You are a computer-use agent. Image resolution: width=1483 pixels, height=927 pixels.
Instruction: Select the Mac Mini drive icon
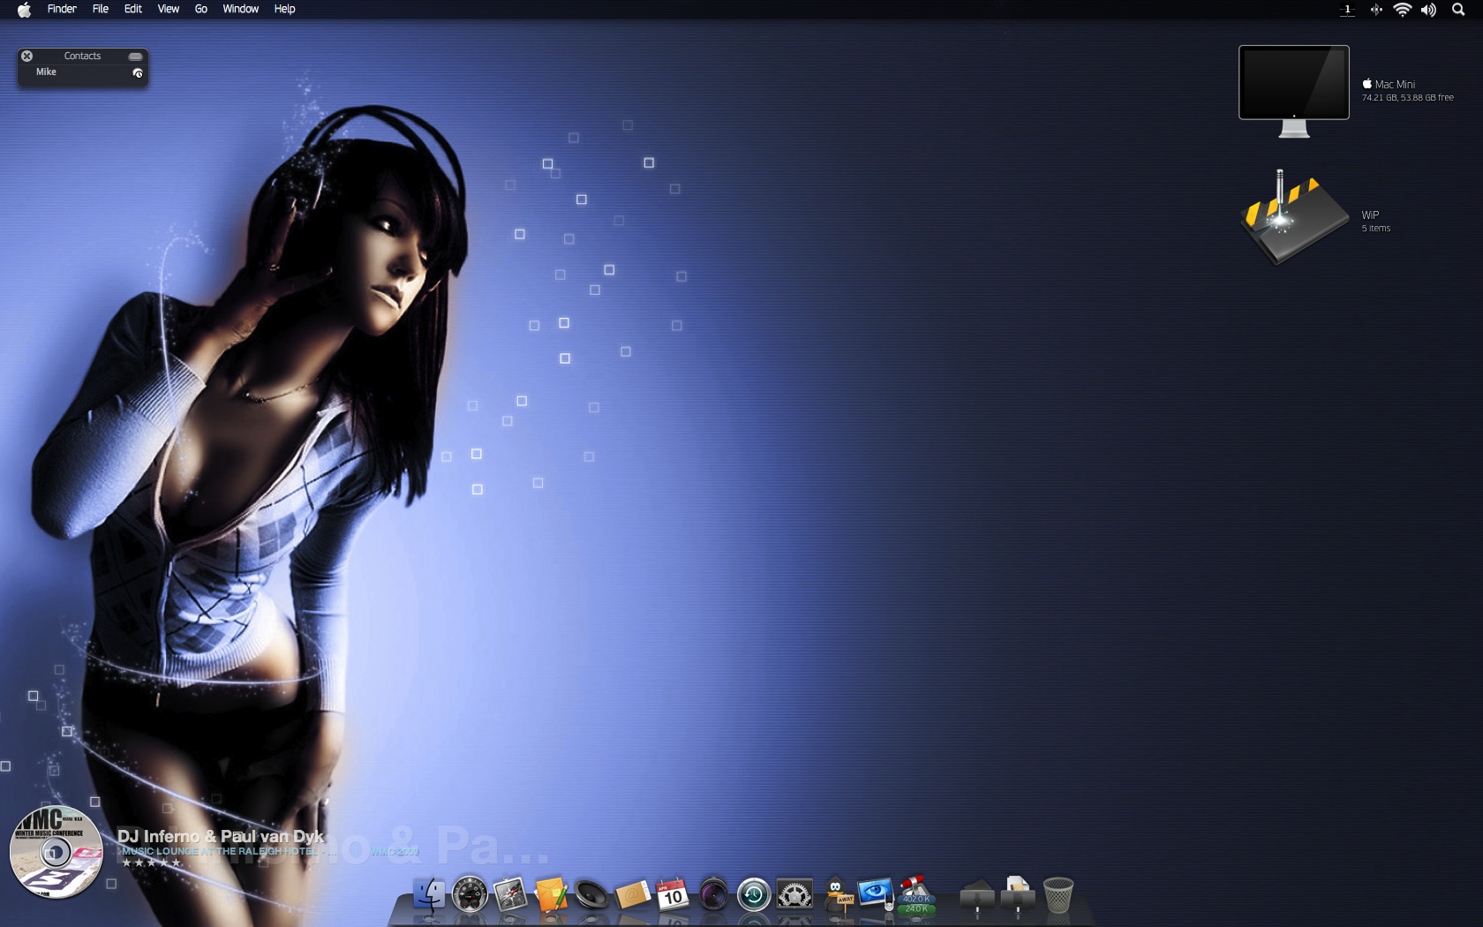(x=1294, y=92)
